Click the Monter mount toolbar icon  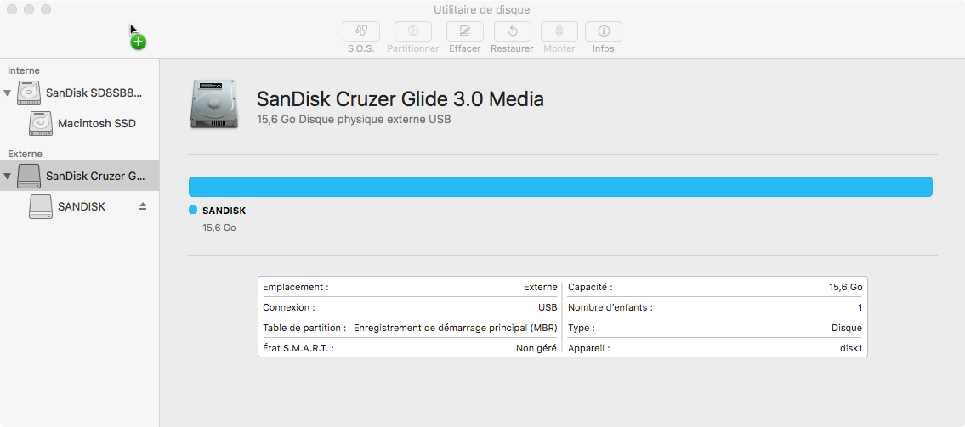pyautogui.click(x=559, y=31)
